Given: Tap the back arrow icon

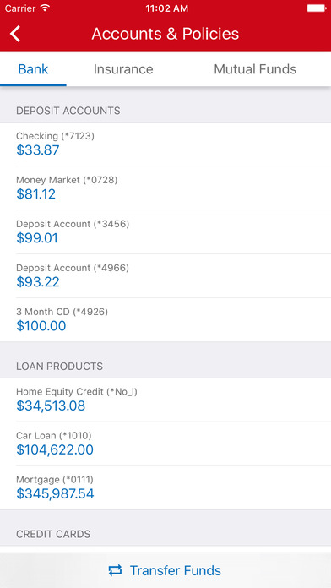Looking at the screenshot, I should pyautogui.click(x=15, y=34).
